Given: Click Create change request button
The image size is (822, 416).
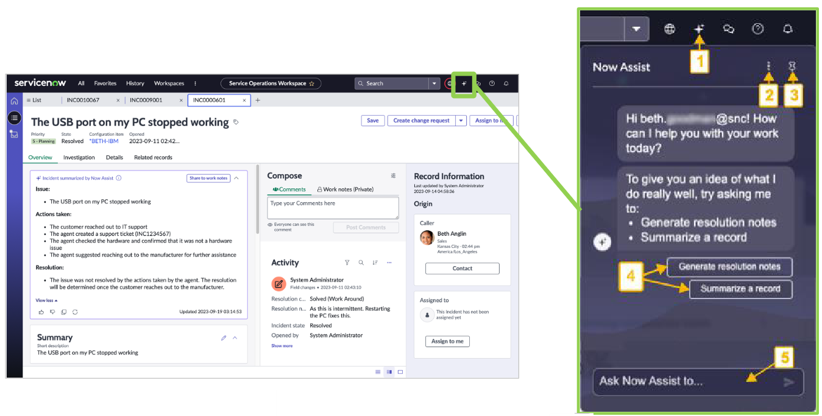Looking at the screenshot, I should pyautogui.click(x=422, y=121).
